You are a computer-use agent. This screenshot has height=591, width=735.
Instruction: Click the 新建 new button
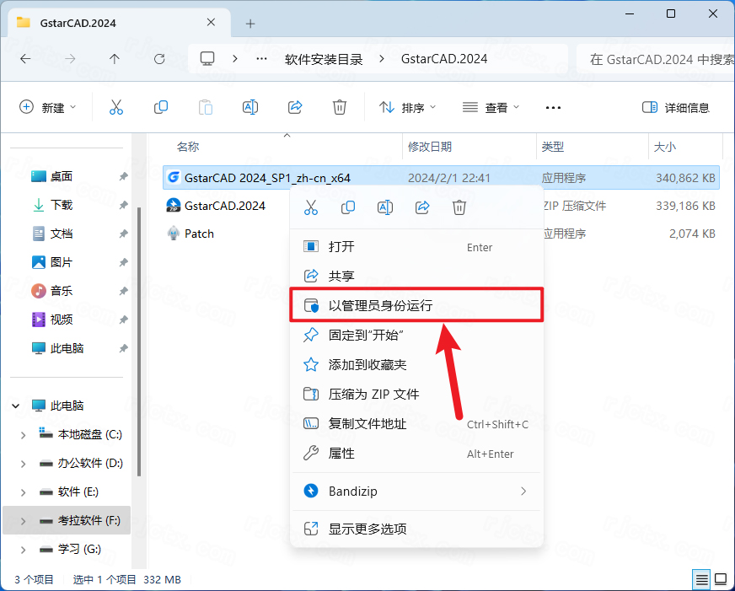pyautogui.click(x=47, y=107)
